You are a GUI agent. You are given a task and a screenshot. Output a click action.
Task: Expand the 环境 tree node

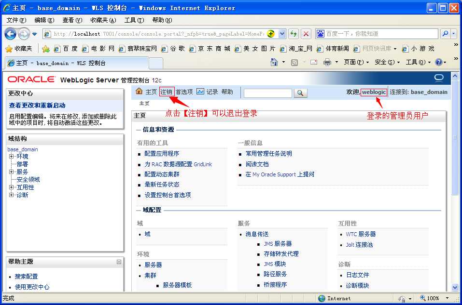(x=11, y=156)
